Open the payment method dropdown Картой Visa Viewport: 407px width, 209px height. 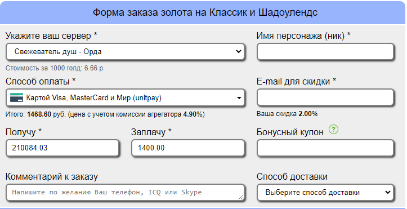point(125,97)
